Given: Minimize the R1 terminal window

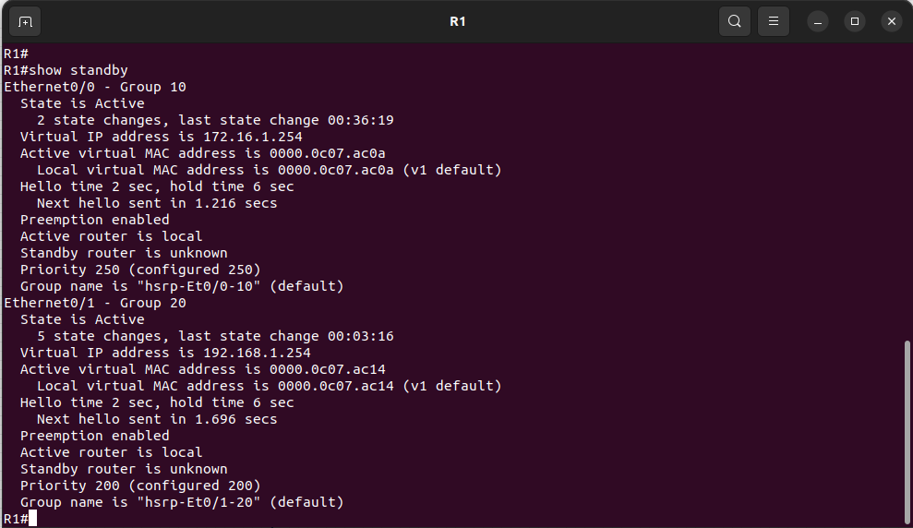Looking at the screenshot, I should pyautogui.click(x=819, y=21).
